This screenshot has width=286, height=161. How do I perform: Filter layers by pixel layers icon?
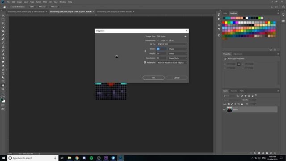pos(238,96)
